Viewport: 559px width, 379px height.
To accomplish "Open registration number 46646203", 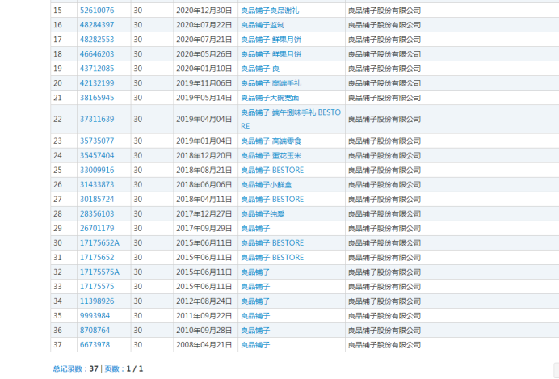I will [97, 54].
